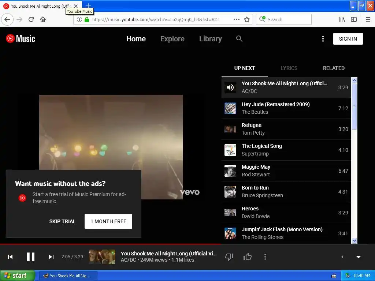375x281 pixels.
Task: Open the three-dot settings menu beside Sign In
Action: [323, 39]
